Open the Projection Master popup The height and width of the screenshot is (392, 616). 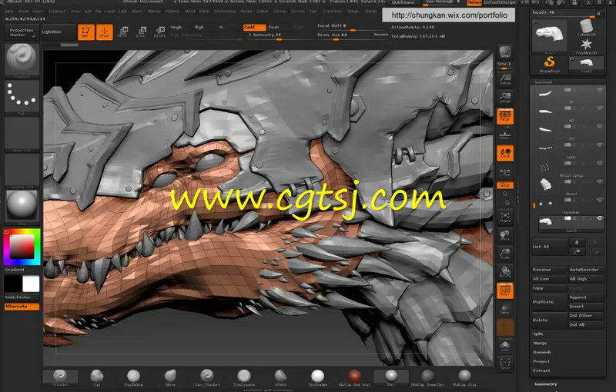pos(22,32)
